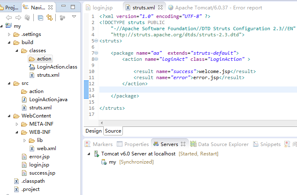Collapse the WEB-INF folder
The height and width of the screenshot is (195, 297).
17,132
